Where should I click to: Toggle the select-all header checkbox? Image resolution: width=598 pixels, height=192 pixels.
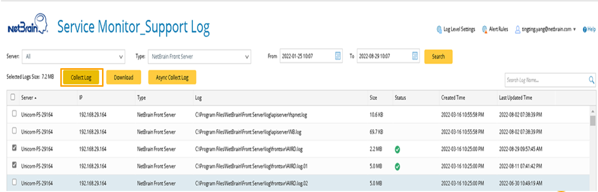pyautogui.click(x=13, y=97)
